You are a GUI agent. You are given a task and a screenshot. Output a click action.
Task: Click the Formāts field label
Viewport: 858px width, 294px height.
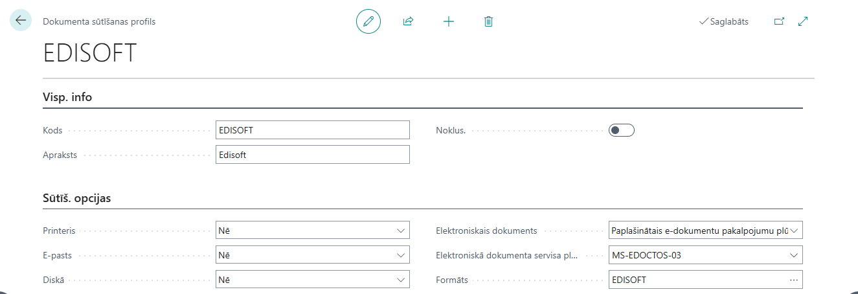[x=452, y=280]
